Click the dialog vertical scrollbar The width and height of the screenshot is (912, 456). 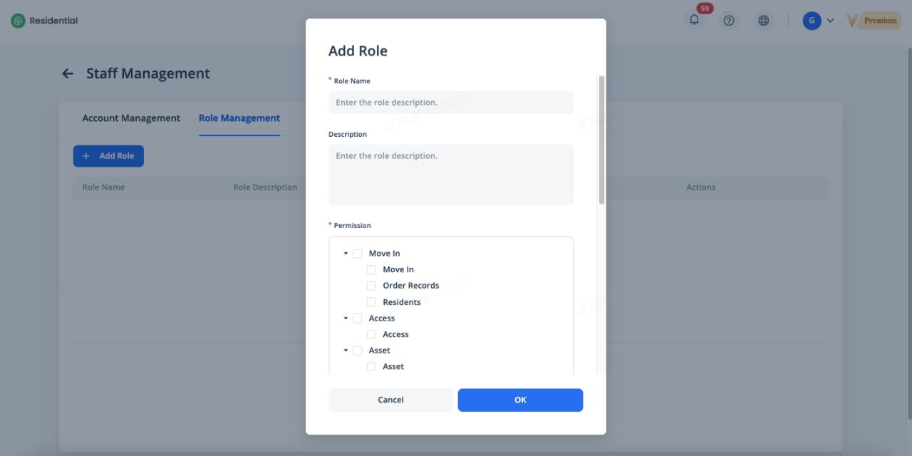[601, 140]
